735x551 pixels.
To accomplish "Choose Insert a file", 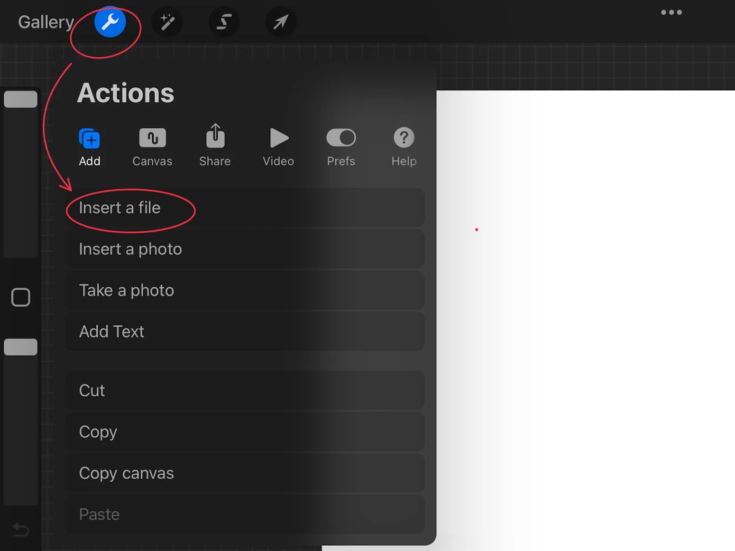I will tap(245, 208).
